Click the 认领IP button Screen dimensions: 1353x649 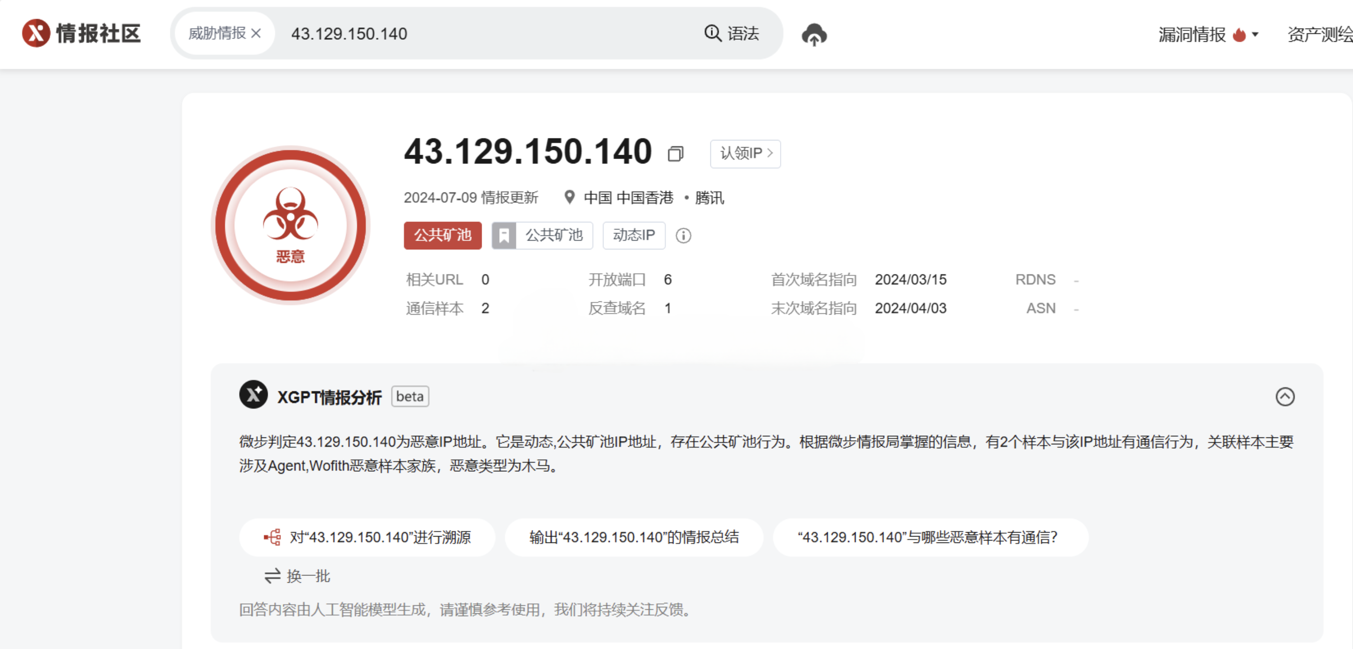point(745,153)
